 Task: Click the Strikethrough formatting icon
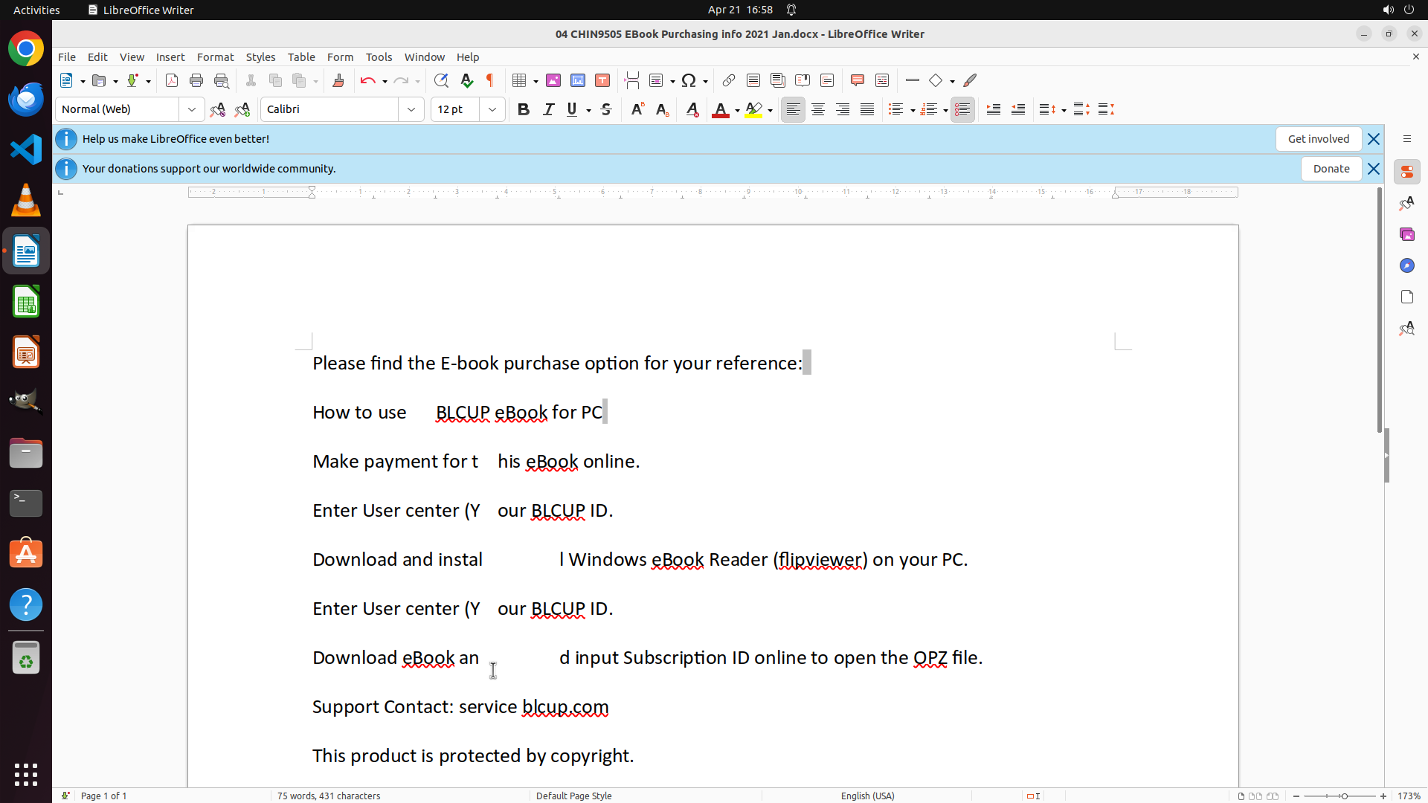pos(606,109)
